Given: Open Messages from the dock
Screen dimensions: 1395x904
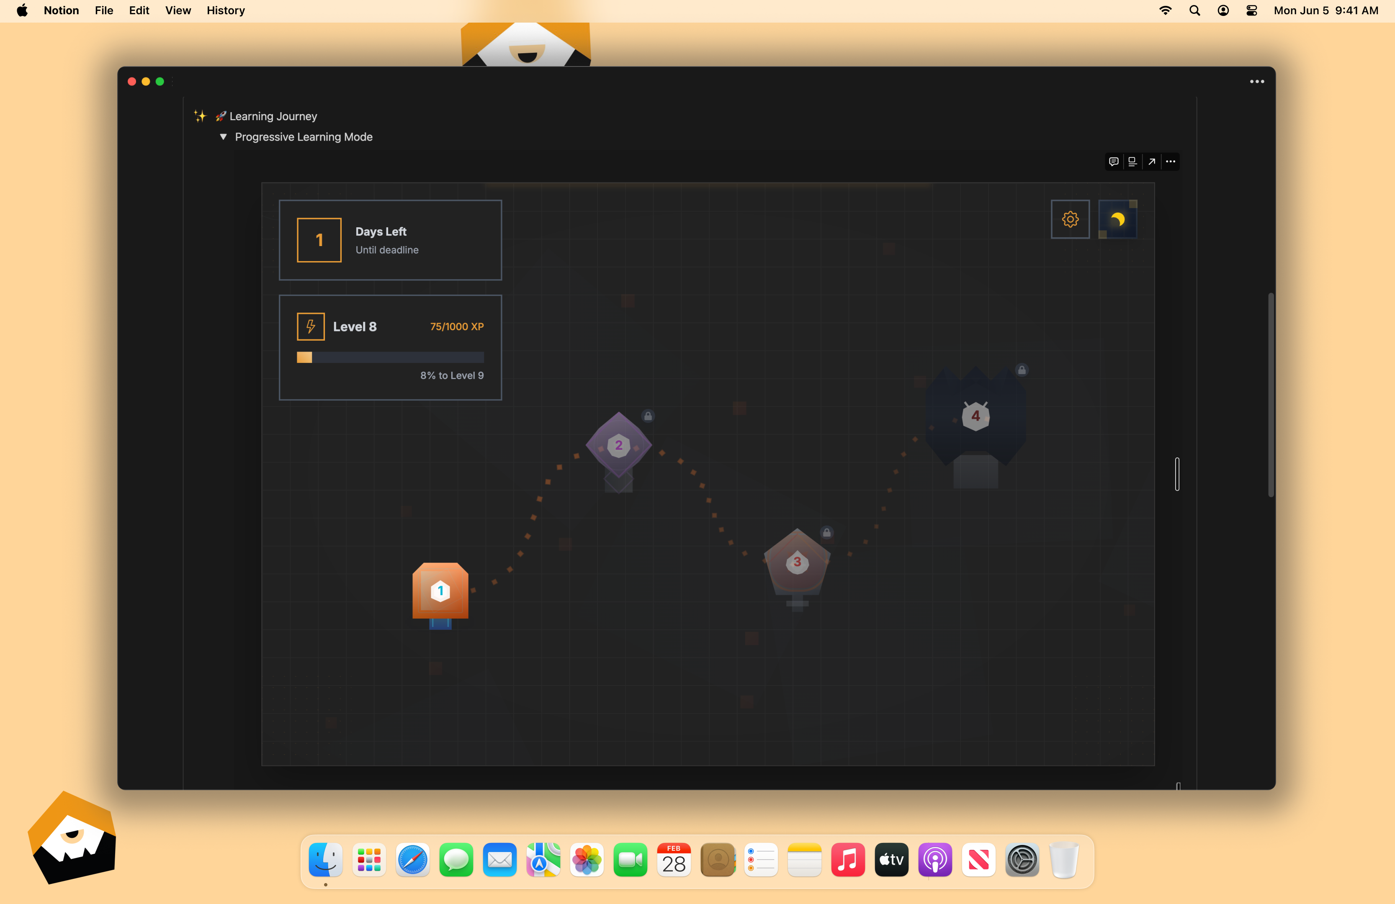Looking at the screenshot, I should point(456,860).
